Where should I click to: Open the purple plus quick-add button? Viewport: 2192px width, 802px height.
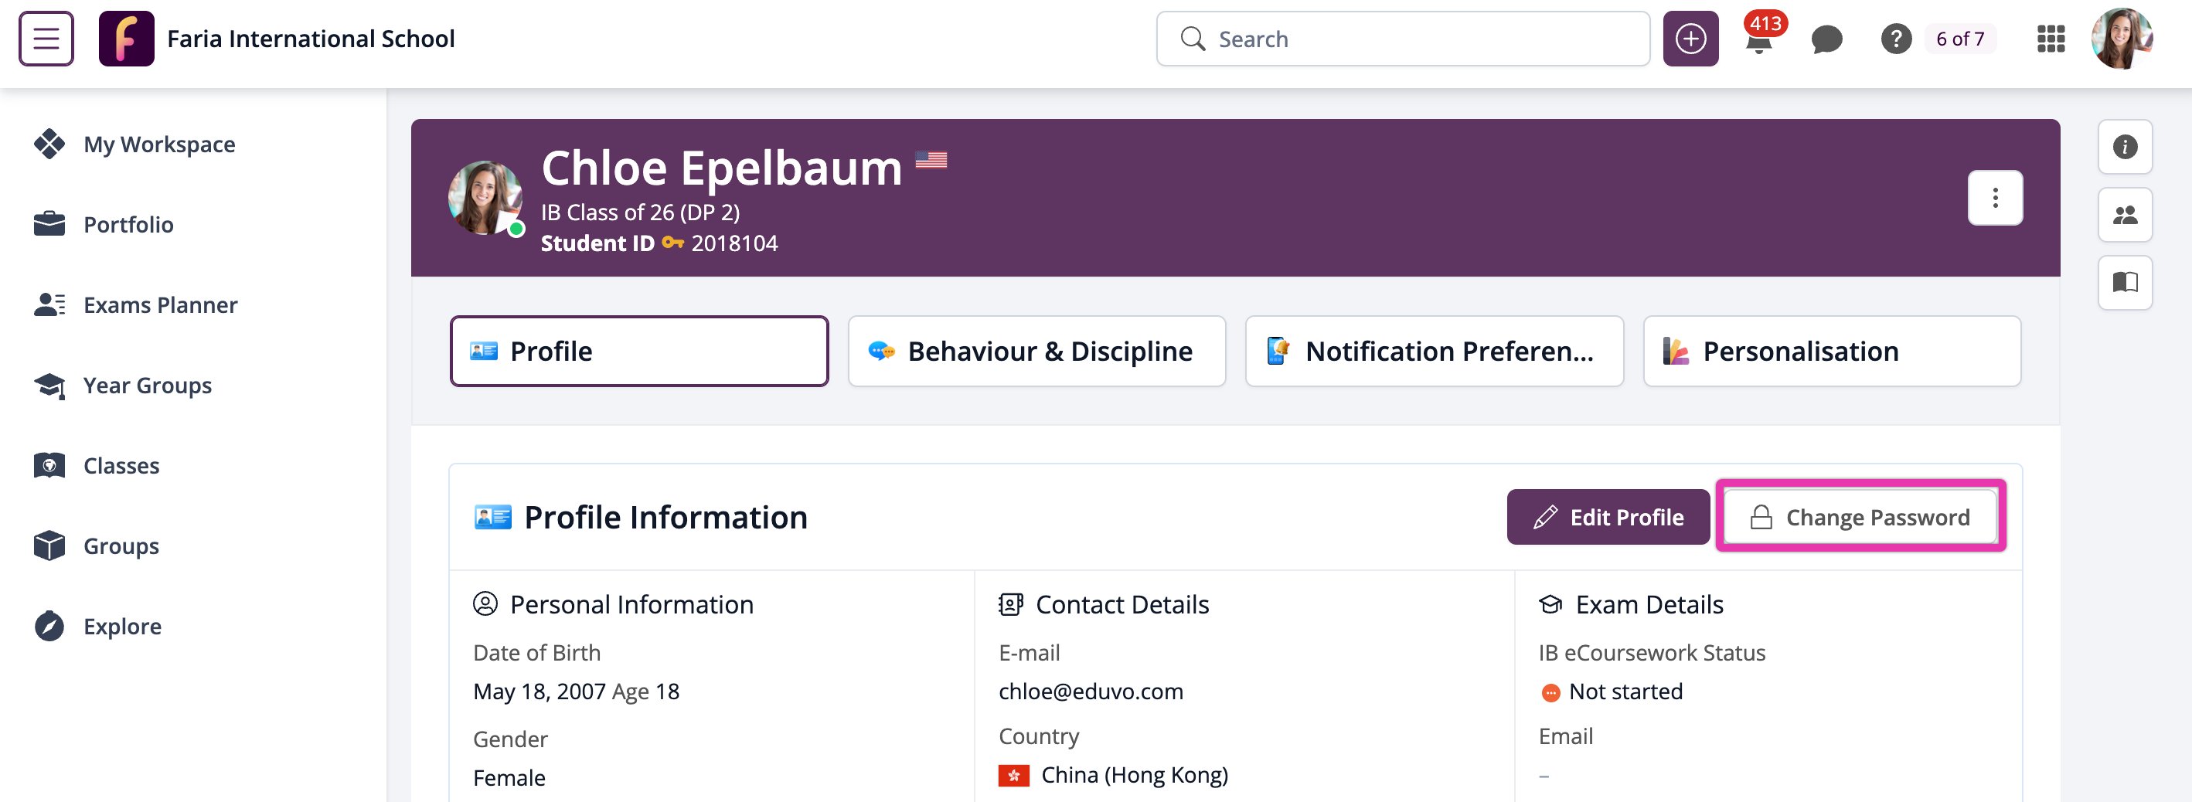(1690, 39)
